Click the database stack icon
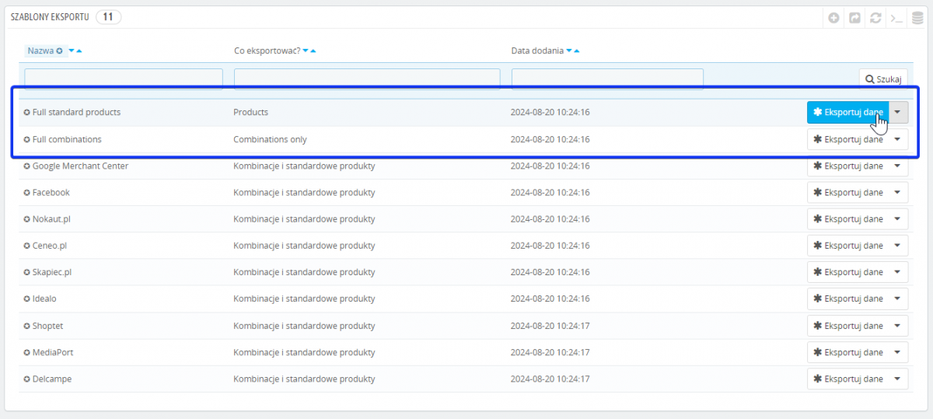 coord(917,17)
